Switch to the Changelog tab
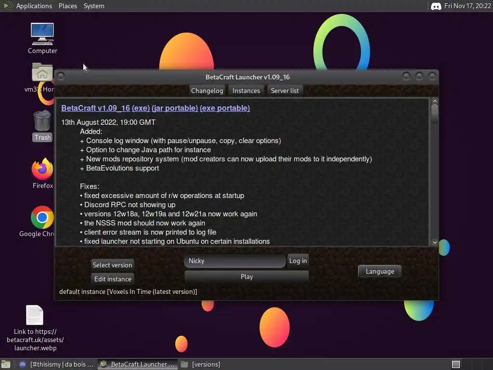This screenshot has height=370, width=493. coord(207,91)
